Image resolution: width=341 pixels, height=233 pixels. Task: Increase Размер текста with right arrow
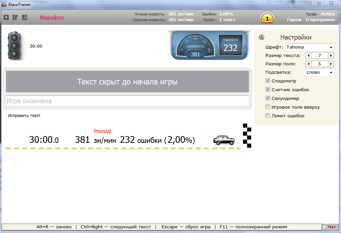coord(331,56)
